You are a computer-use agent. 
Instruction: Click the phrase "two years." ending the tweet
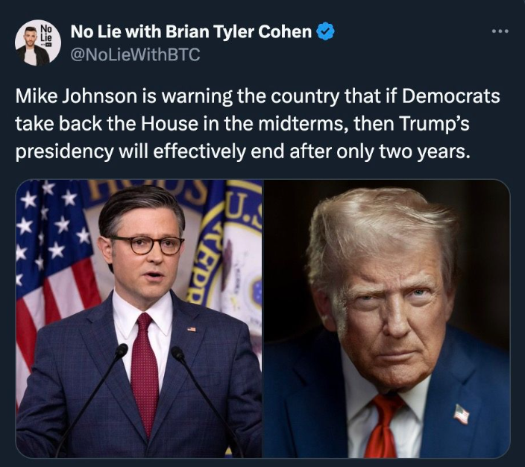click(423, 151)
